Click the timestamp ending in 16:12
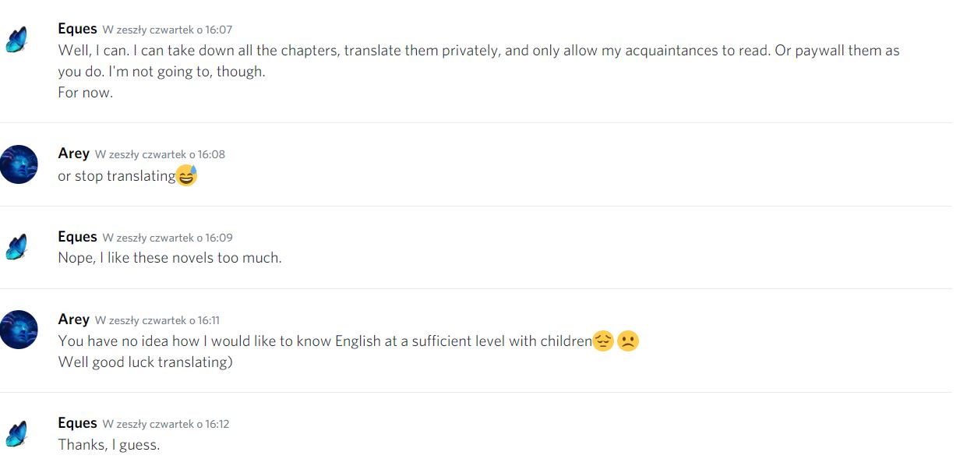Viewport: 960px width, 459px height. pyautogui.click(x=166, y=424)
